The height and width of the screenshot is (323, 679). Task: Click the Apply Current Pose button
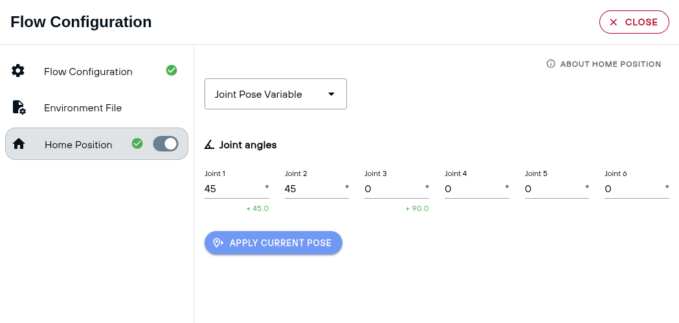pos(273,243)
